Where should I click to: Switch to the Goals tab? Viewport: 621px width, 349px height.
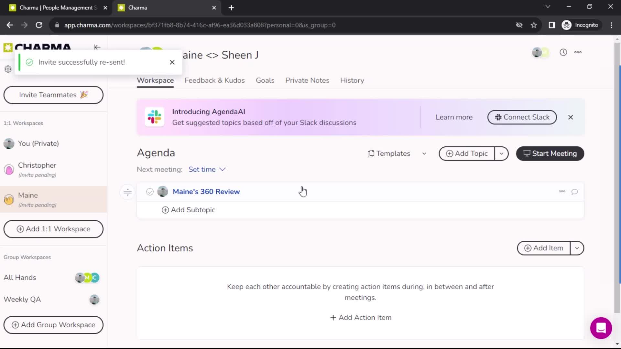(x=265, y=80)
